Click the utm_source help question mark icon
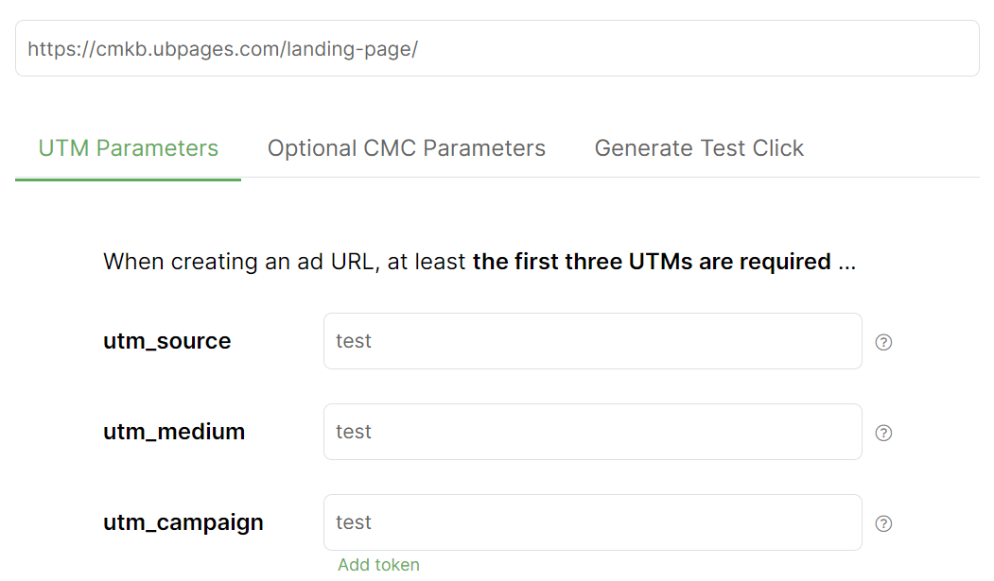The height and width of the screenshot is (581, 994). 883,342
